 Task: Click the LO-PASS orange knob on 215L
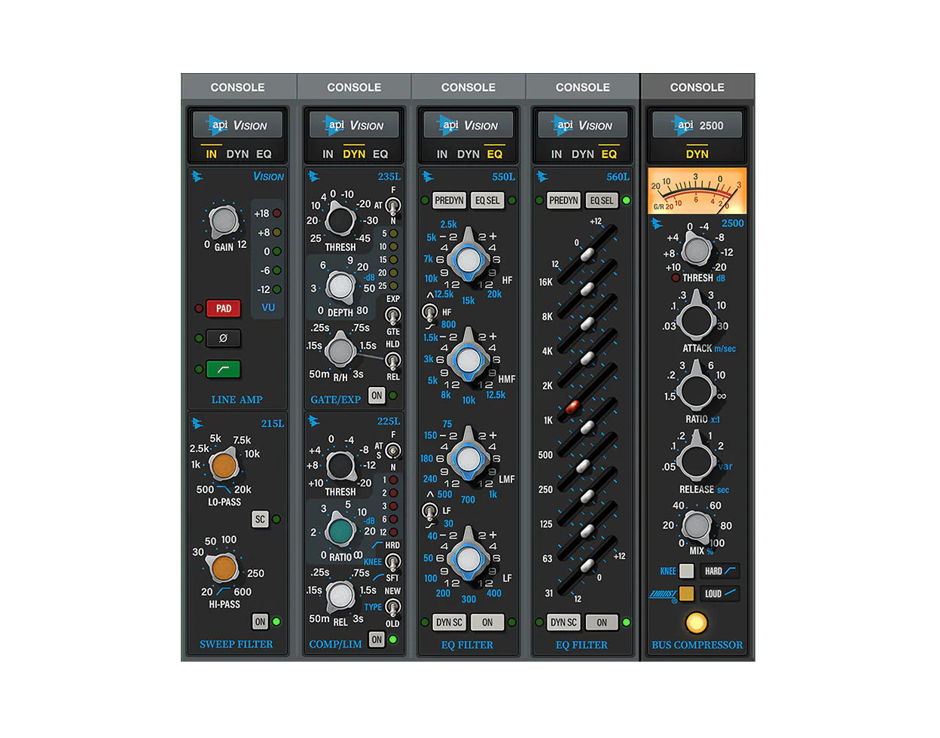tap(224, 466)
